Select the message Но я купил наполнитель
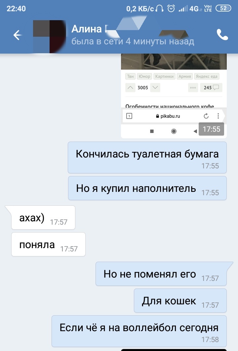This screenshot has width=238, height=351. [x=147, y=188]
